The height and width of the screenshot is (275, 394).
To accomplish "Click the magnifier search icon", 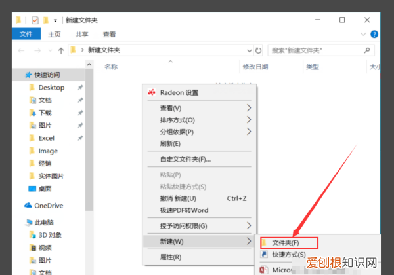I will point(367,50).
